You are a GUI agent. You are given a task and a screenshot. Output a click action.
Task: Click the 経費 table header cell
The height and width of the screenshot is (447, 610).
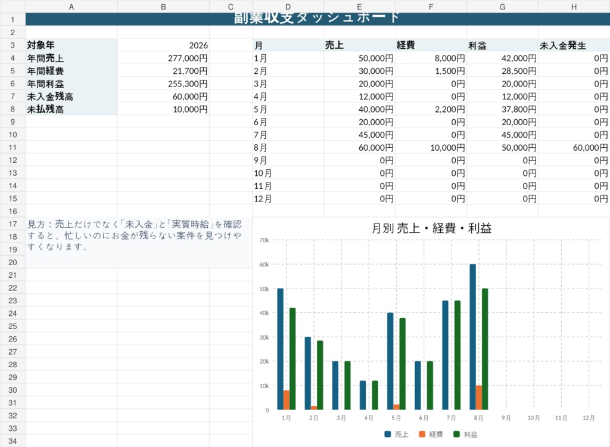431,45
